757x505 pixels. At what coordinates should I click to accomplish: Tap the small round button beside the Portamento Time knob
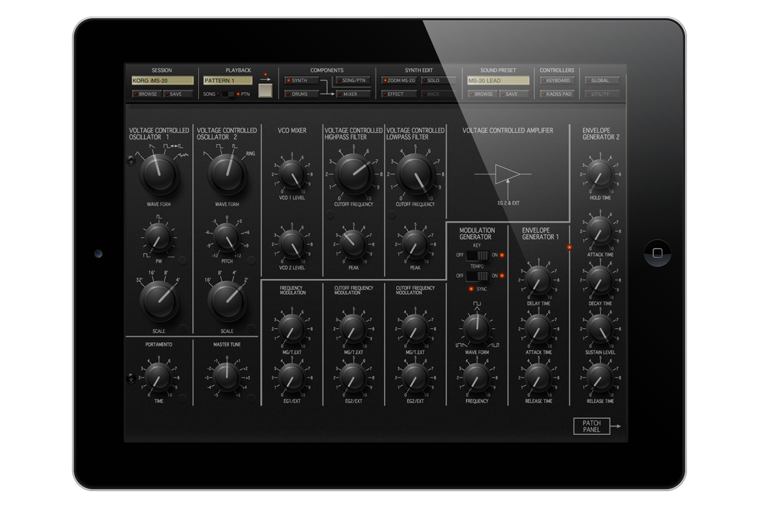(x=182, y=398)
